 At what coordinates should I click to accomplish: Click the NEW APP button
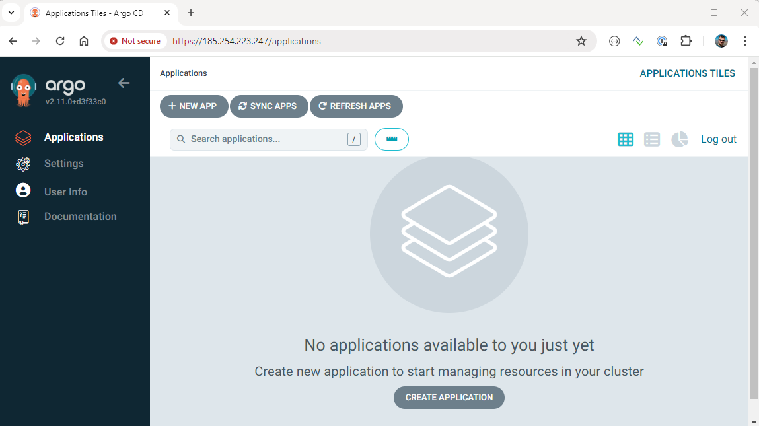(194, 106)
